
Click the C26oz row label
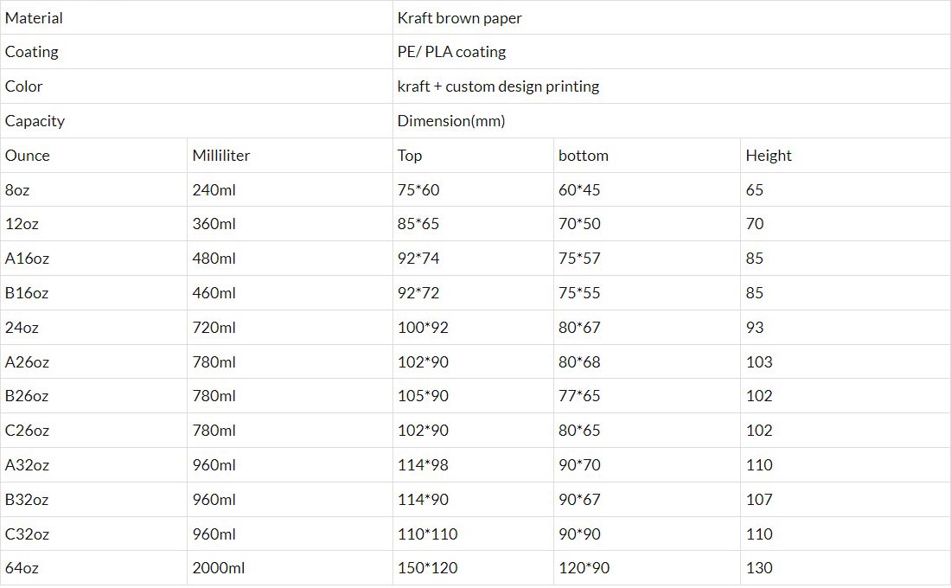(27, 431)
